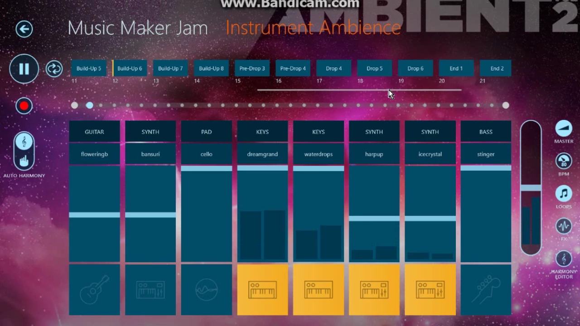Mute the waterdrops keys track pad
580x326 pixels.
pyautogui.click(x=318, y=290)
